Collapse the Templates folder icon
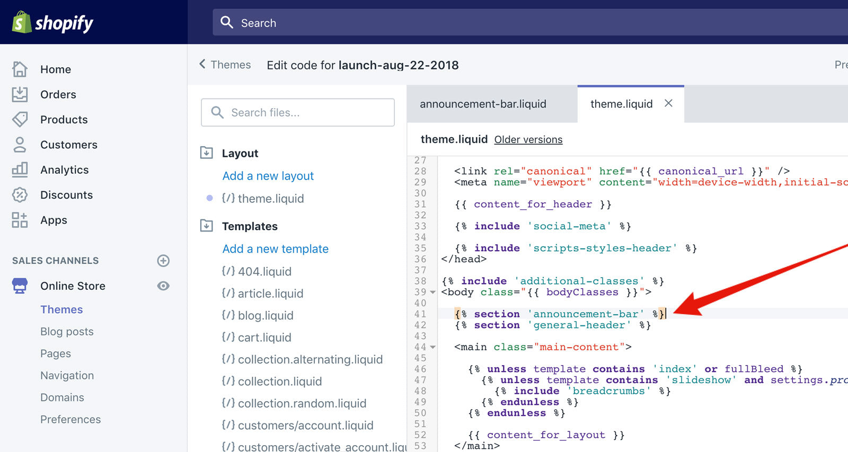Viewport: 848px width, 452px height. [x=207, y=226]
